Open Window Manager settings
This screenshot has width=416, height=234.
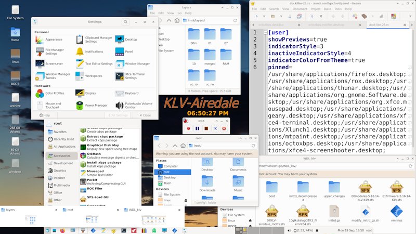[133, 63]
